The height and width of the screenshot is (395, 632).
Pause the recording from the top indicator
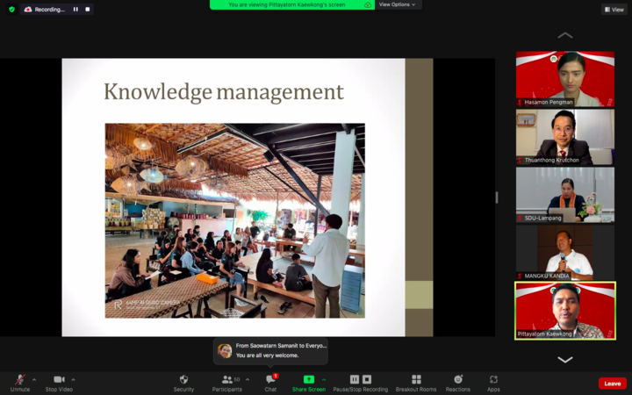75,9
